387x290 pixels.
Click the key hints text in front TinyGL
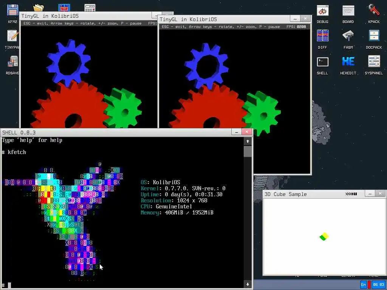click(221, 27)
